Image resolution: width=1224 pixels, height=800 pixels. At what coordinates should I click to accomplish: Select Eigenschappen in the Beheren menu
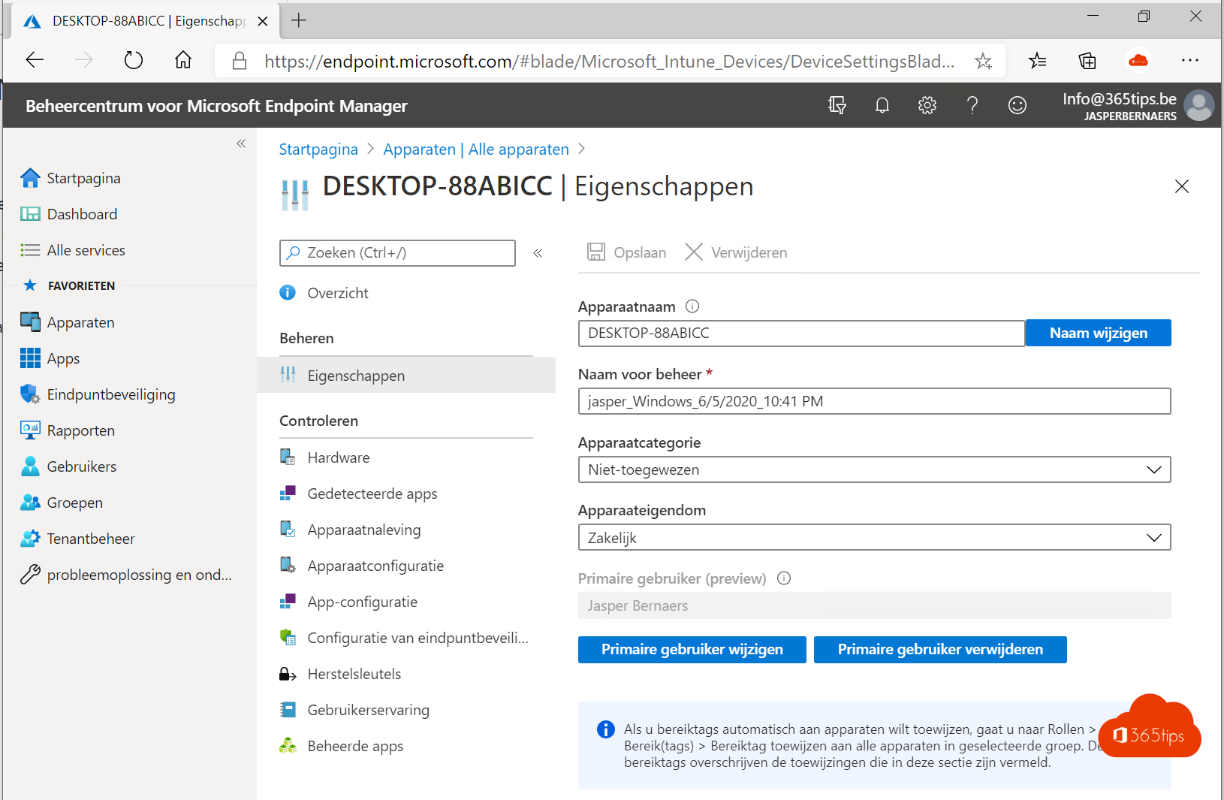(355, 375)
